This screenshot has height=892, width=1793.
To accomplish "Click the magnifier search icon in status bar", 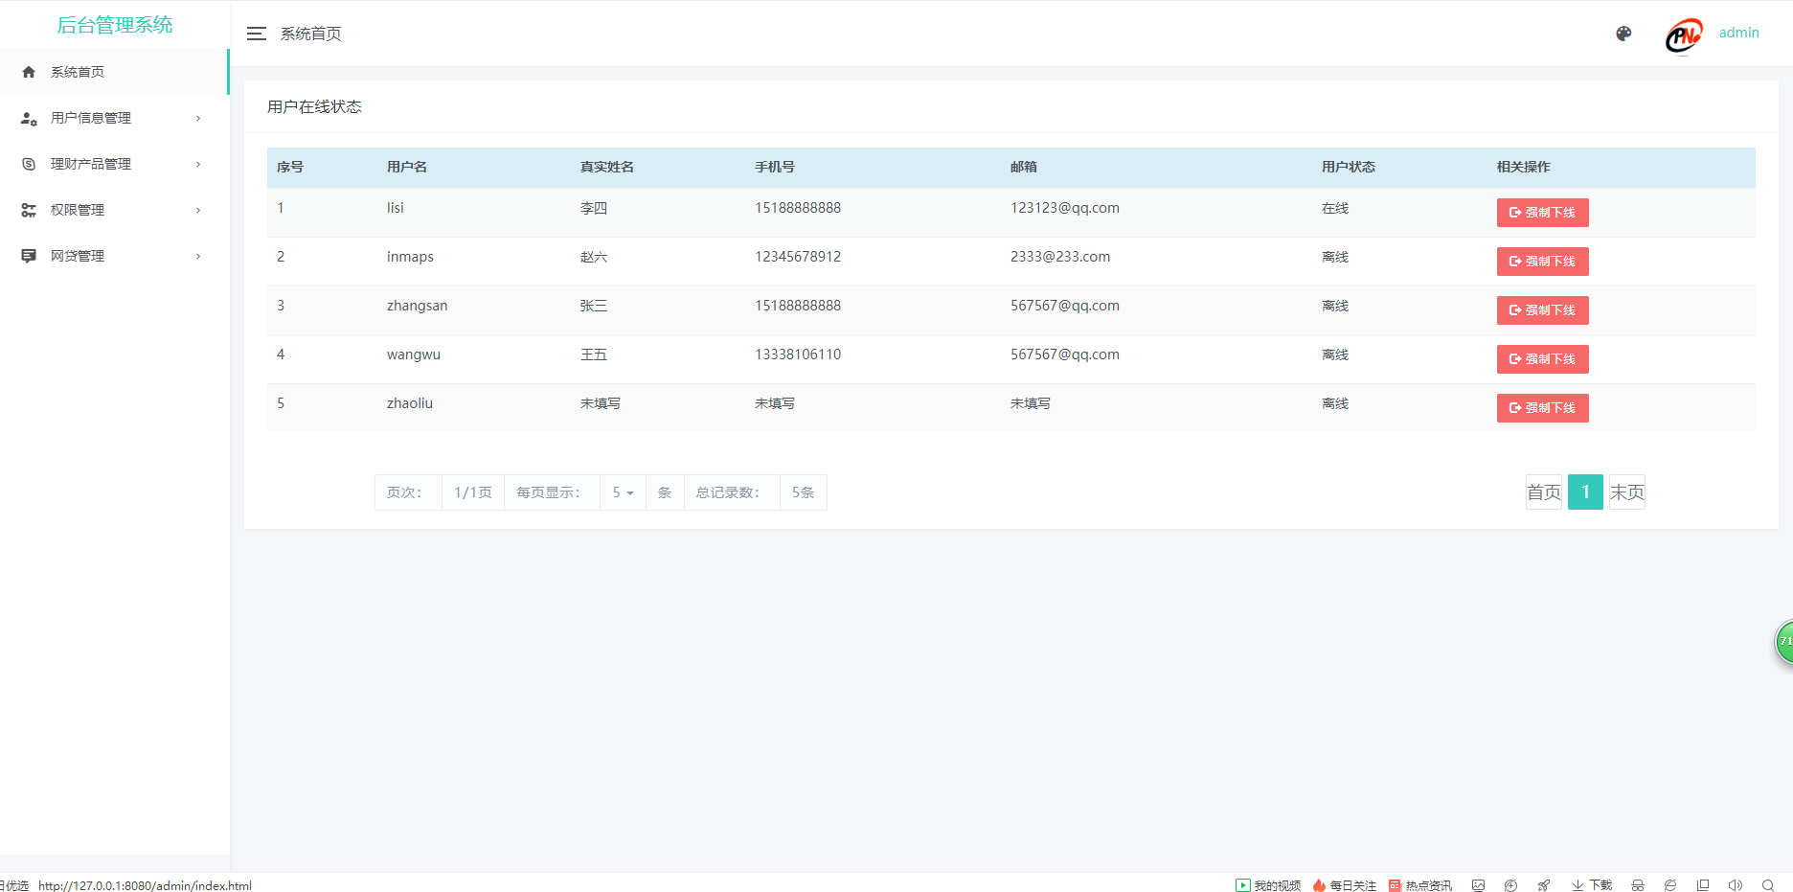I will pyautogui.click(x=1768, y=885).
